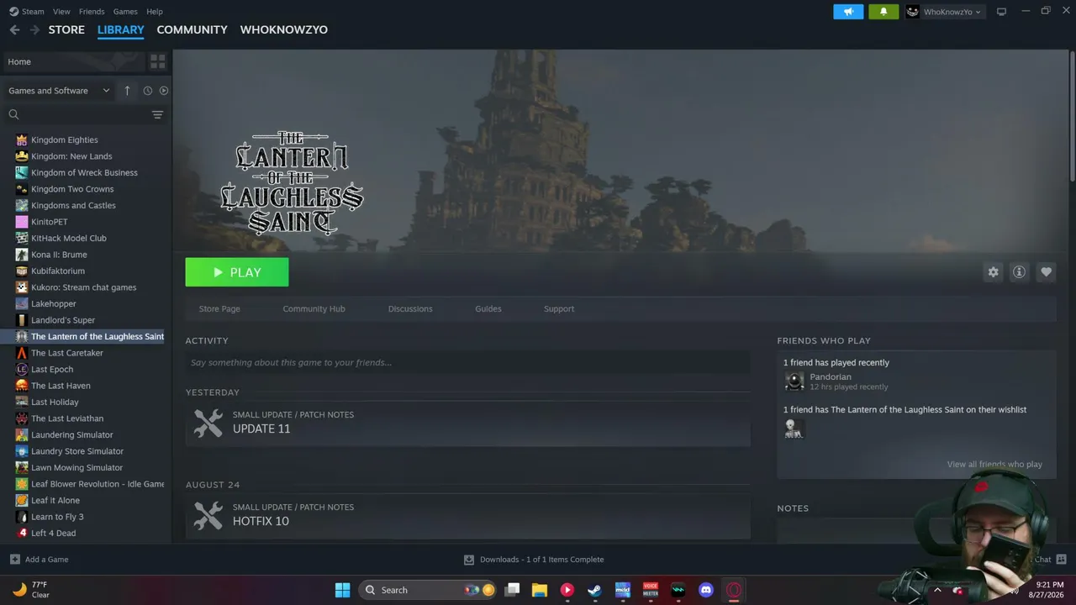Viewport: 1076px width, 605px height.
Task: Open the advanced filter options icon
Action: 157,114
